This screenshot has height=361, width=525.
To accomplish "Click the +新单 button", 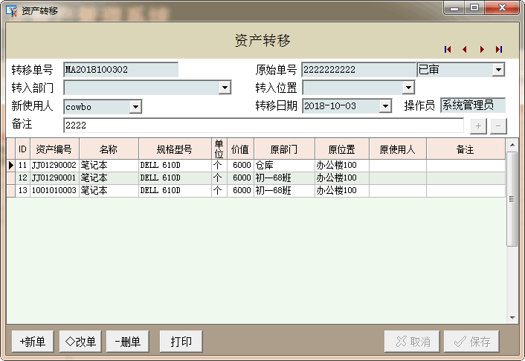I will (x=32, y=342).
